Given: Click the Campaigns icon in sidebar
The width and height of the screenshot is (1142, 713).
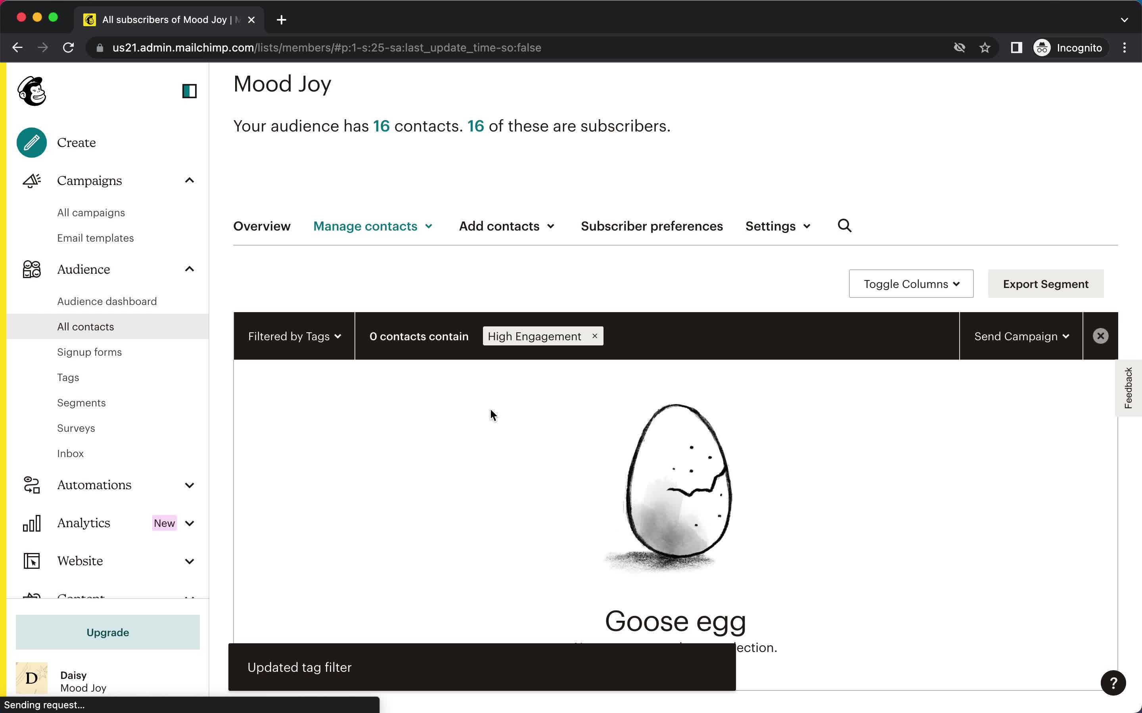Looking at the screenshot, I should (x=31, y=181).
